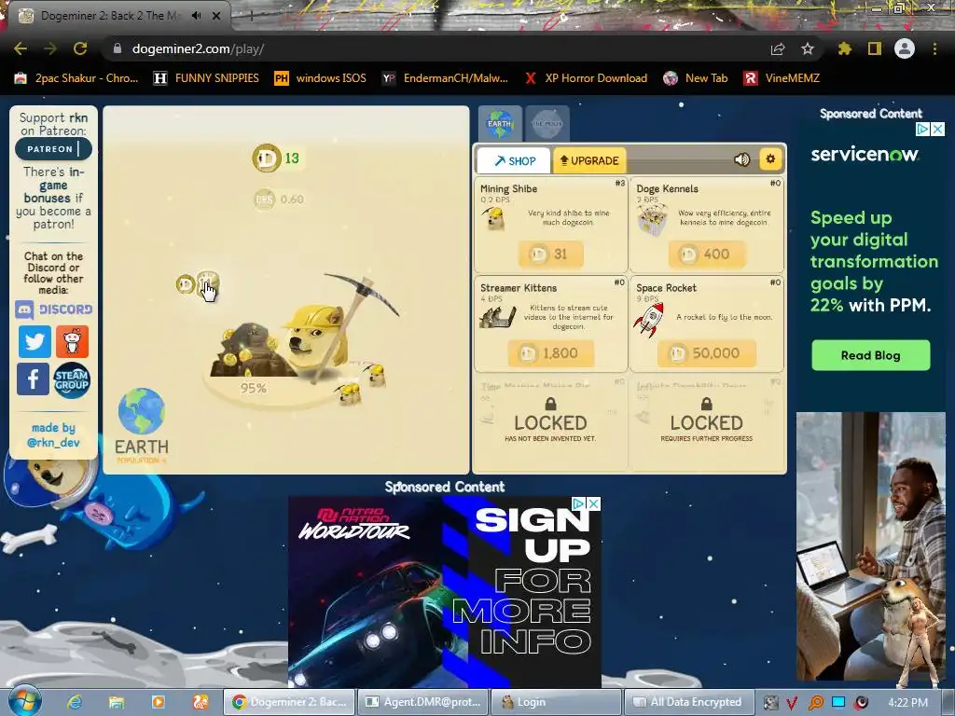This screenshot has height=716, width=955.
Task: Open the EndermanCH/Malw... bookmark
Action: (x=445, y=78)
